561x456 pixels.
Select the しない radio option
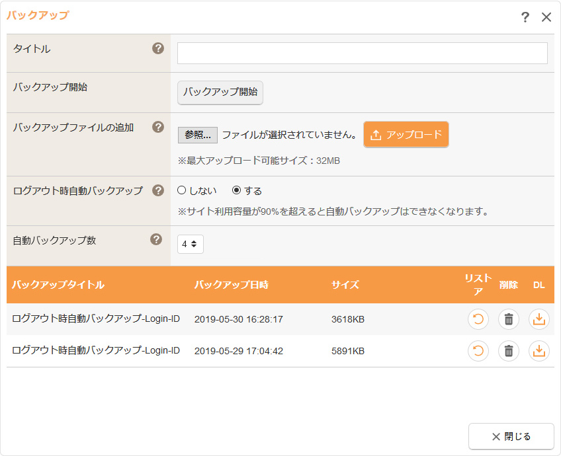click(x=181, y=190)
